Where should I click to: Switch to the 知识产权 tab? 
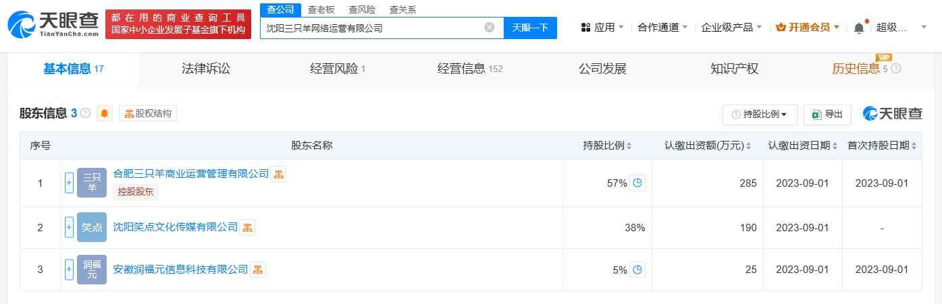point(734,69)
